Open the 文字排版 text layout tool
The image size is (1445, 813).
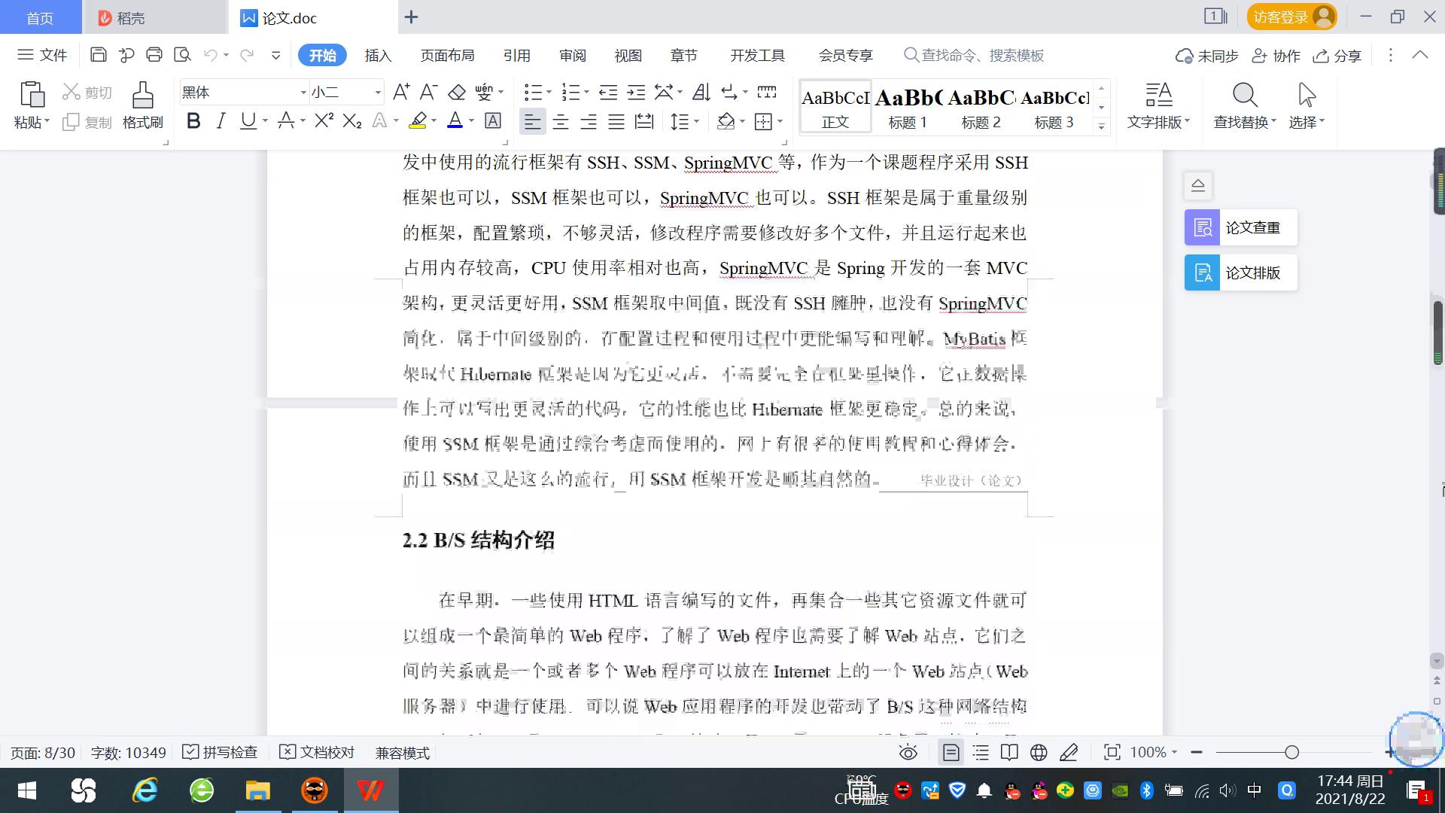(x=1158, y=105)
